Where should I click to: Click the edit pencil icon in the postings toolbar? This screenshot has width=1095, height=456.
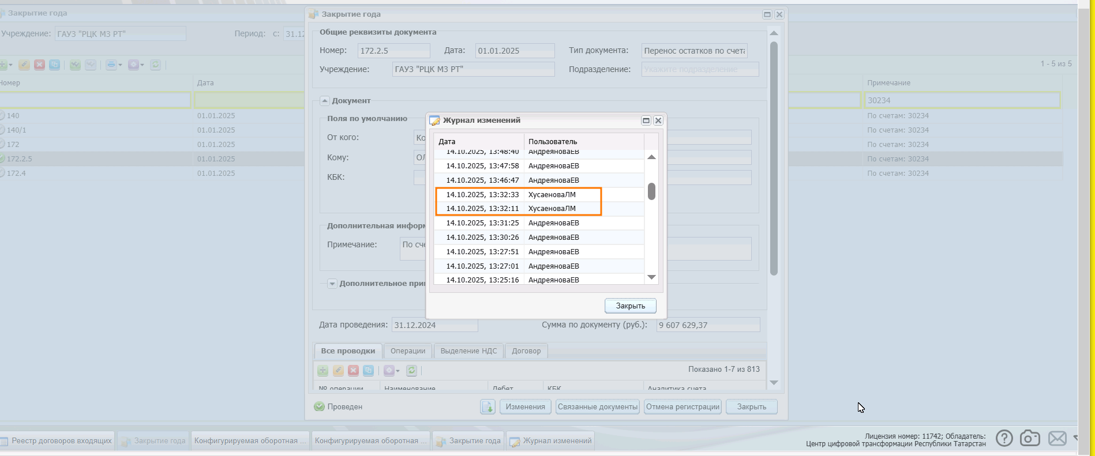338,371
